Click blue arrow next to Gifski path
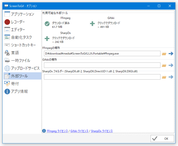This screenshot has height=146, width=178. (171, 65)
